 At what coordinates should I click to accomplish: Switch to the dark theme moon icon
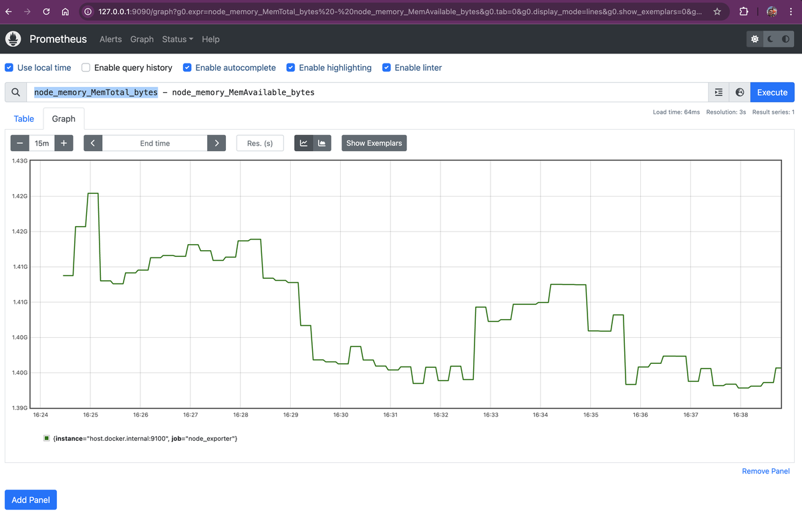(770, 39)
